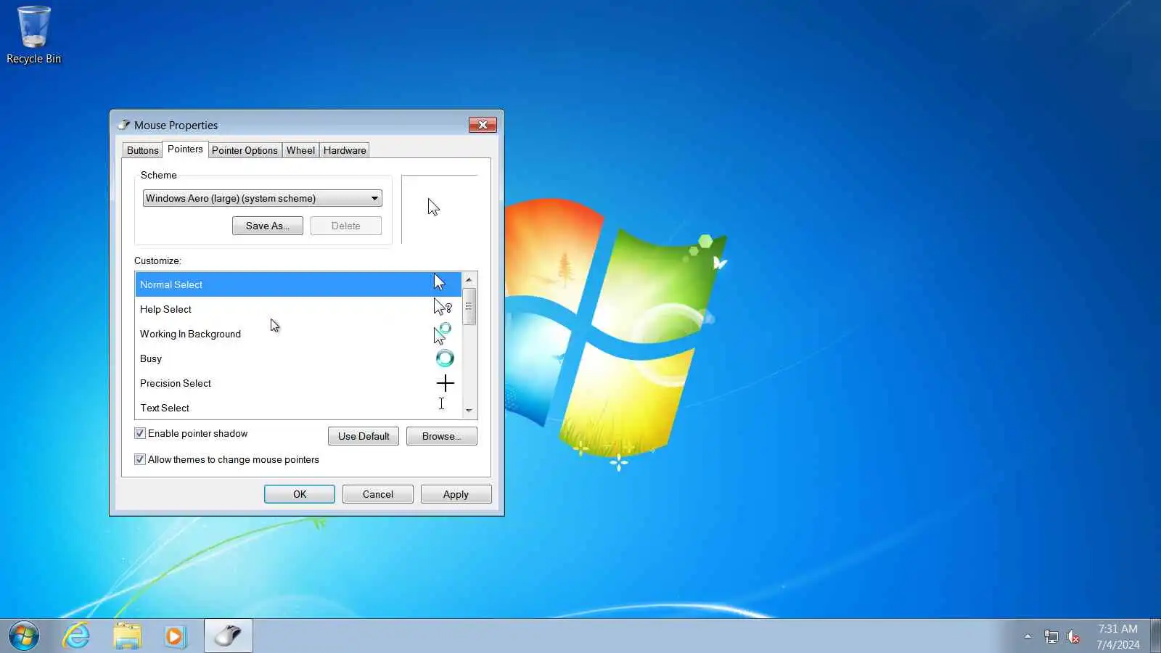Viewport: 1161px width, 653px height.
Task: Open the Hardware tab
Action: tap(345, 150)
